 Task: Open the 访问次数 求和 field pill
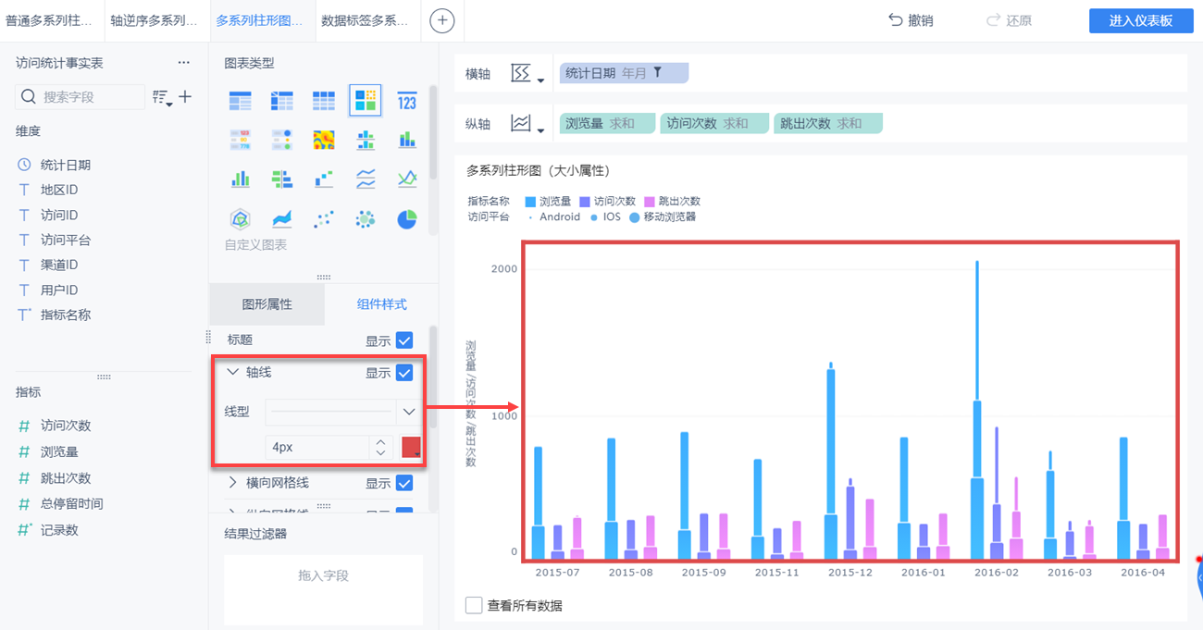(714, 123)
